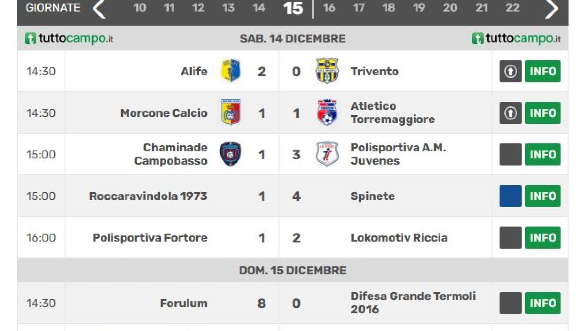
Task: Click the Chaminade Campobasso team crest
Action: coord(231,154)
